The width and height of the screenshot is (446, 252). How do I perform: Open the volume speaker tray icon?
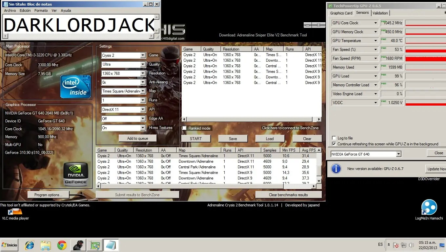(x=411, y=245)
